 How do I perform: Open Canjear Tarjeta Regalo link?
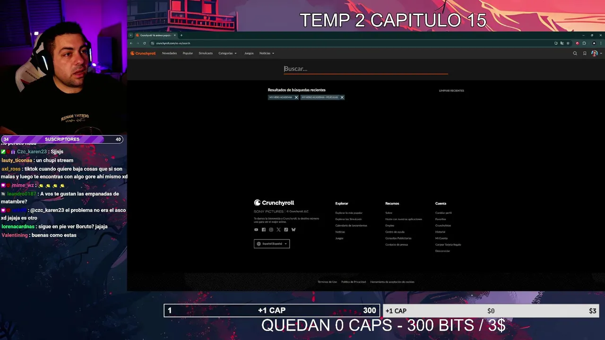pyautogui.click(x=448, y=245)
